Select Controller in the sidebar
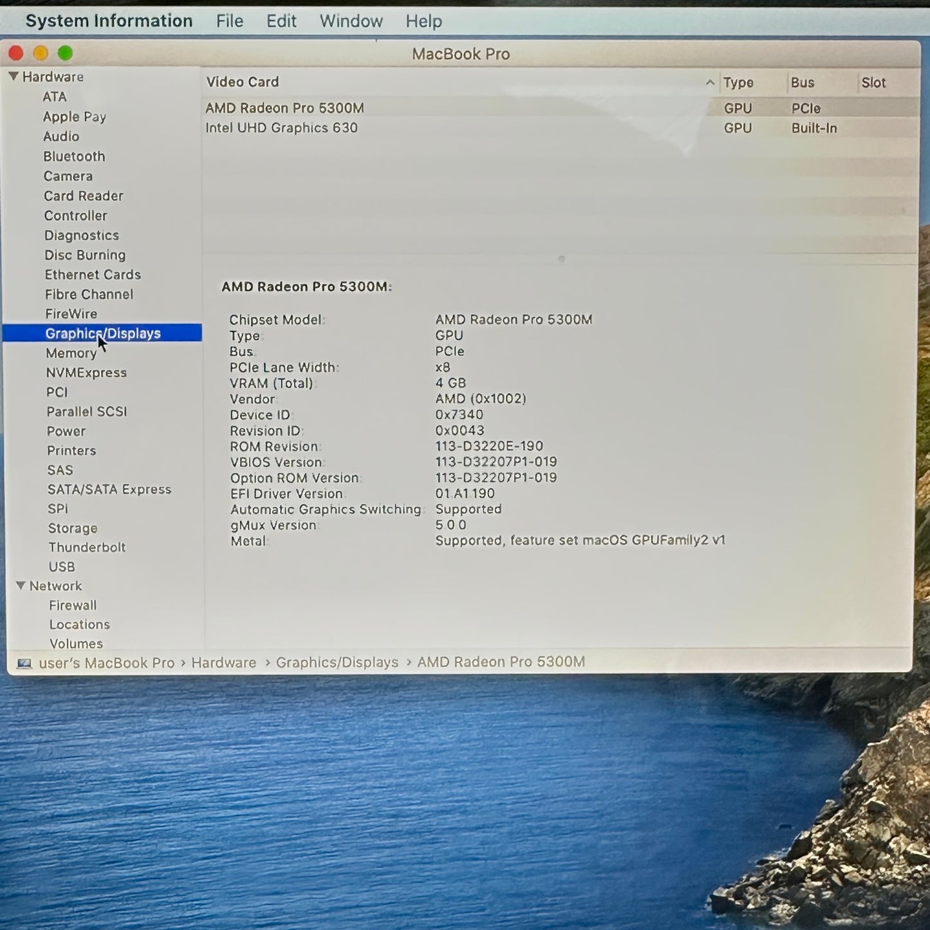The height and width of the screenshot is (930, 930). coord(75,216)
